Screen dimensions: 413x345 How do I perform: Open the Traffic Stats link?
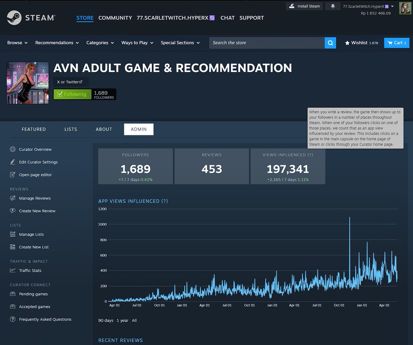click(30, 270)
